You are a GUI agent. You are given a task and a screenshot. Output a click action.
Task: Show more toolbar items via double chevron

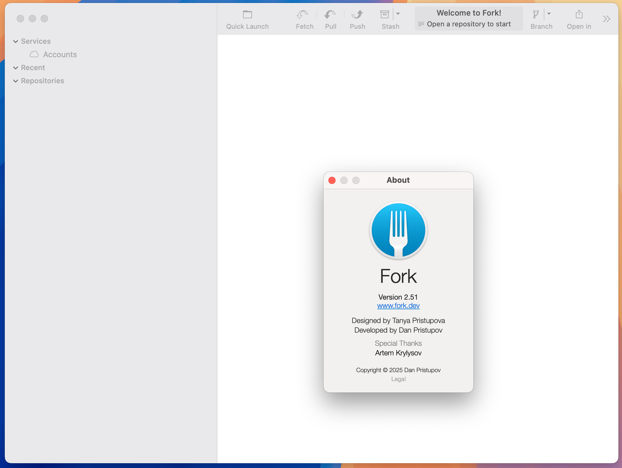pos(607,19)
